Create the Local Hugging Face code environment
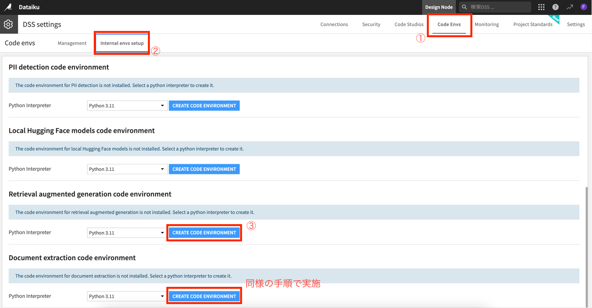 (x=204, y=169)
